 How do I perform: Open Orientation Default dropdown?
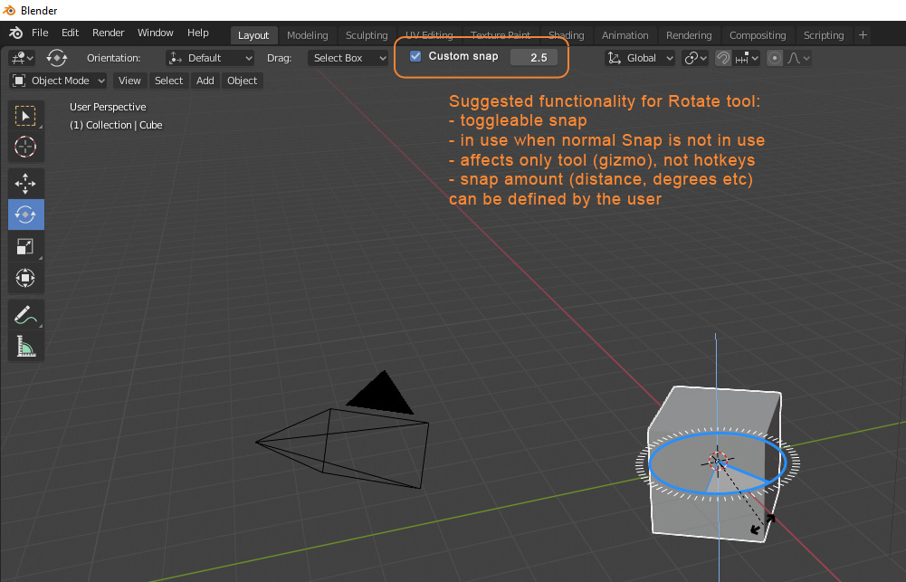click(x=210, y=58)
